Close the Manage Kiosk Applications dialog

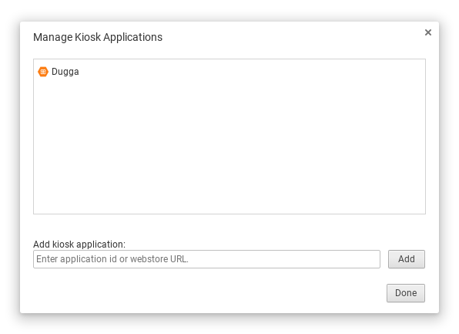tap(428, 32)
